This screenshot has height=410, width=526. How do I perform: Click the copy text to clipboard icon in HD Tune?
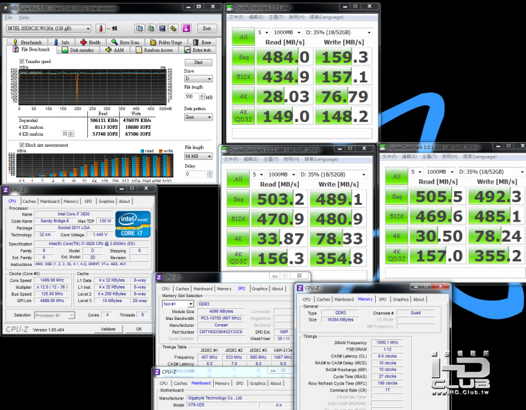139,28
